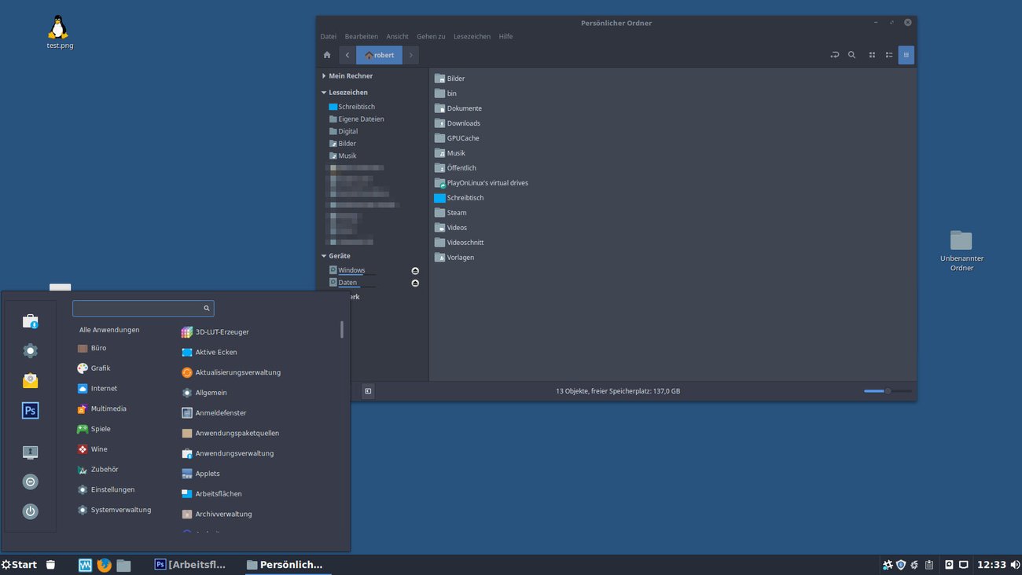The width and height of the screenshot is (1022, 575).
Task: Adjust the zoom slider in Nemo's statusbar
Action: click(887, 390)
